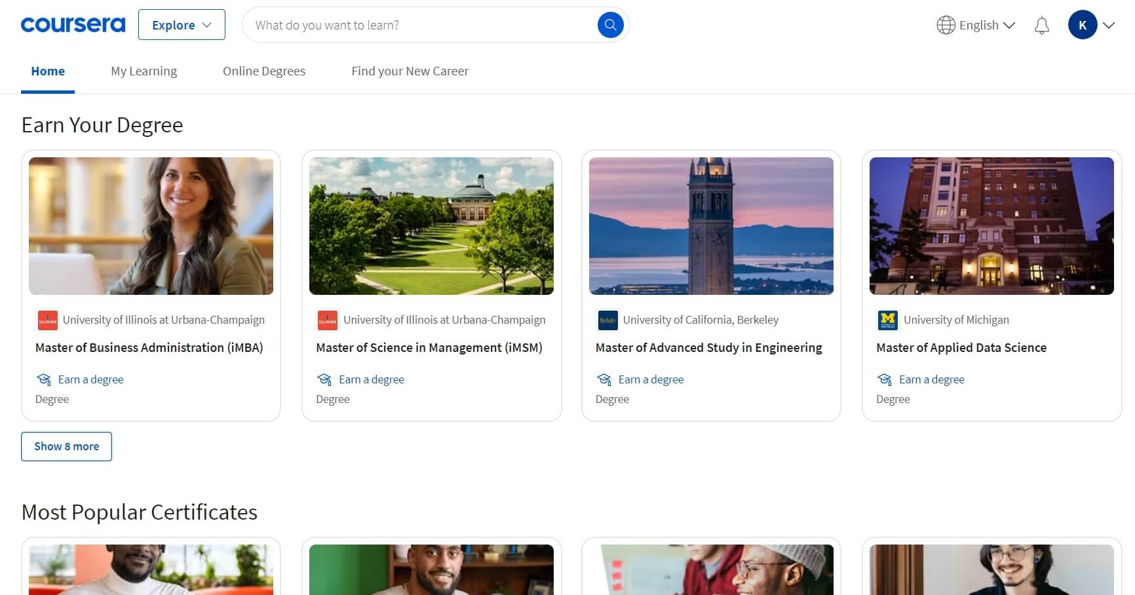Click 'Degree' label on iMBA card
This screenshot has width=1135, height=595.
coord(52,399)
